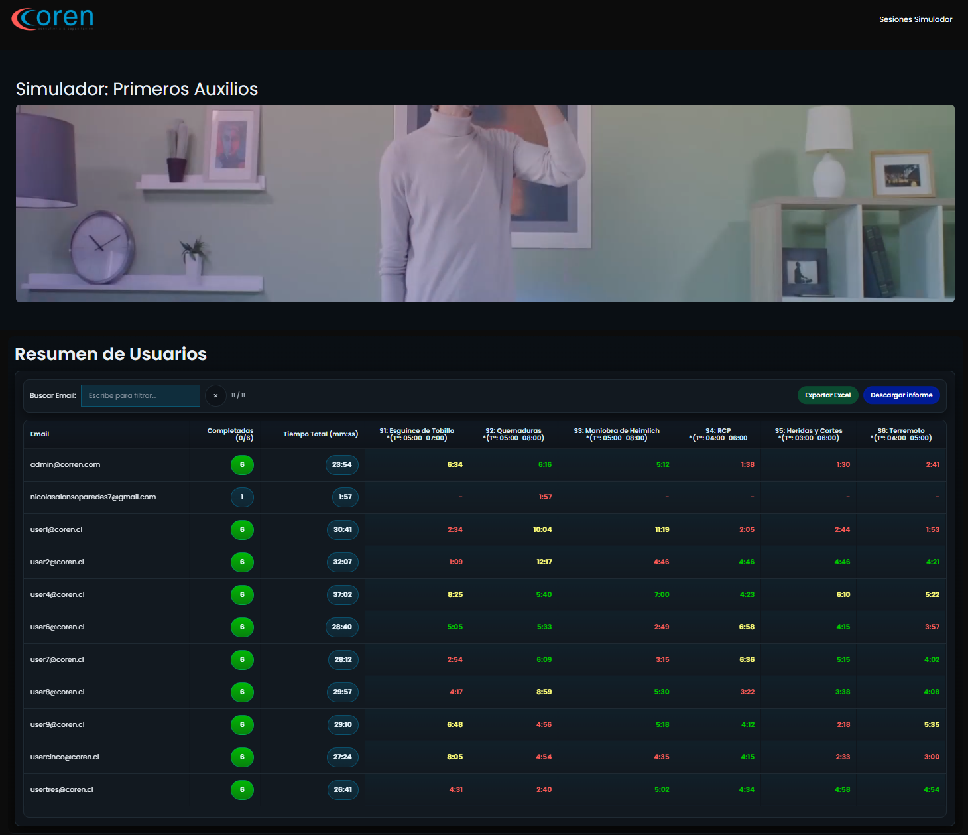Open Sesiones Simulador link
968x835 pixels.
pos(915,19)
